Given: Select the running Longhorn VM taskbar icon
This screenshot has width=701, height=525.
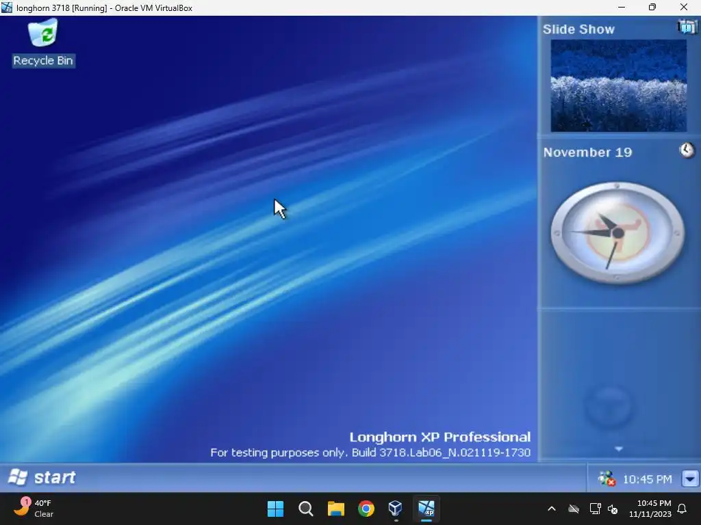Looking at the screenshot, I should point(426,509).
